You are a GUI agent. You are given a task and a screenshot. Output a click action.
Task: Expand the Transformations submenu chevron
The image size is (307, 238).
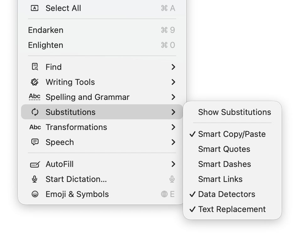[173, 127]
